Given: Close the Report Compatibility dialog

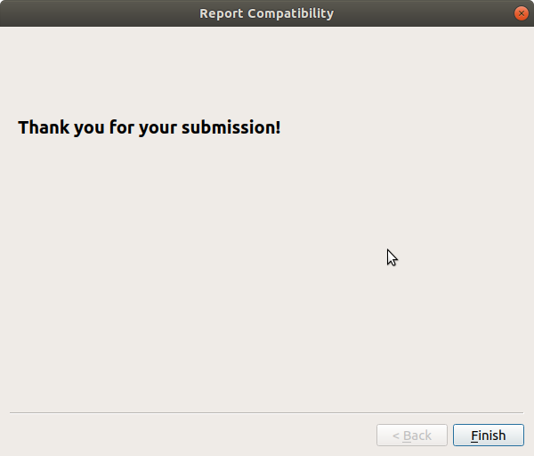Looking at the screenshot, I should pyautogui.click(x=521, y=13).
